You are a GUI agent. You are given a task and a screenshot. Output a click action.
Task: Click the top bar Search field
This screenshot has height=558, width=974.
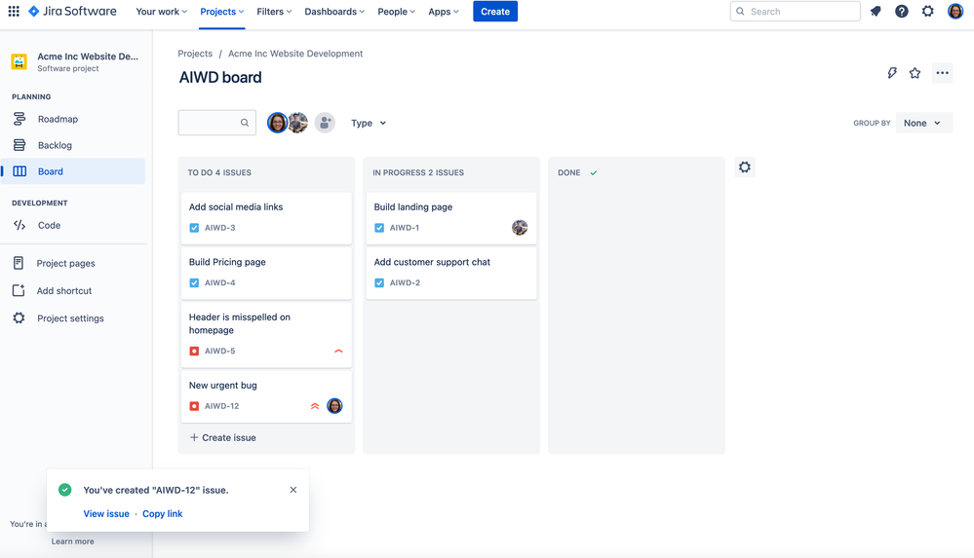tap(796, 11)
